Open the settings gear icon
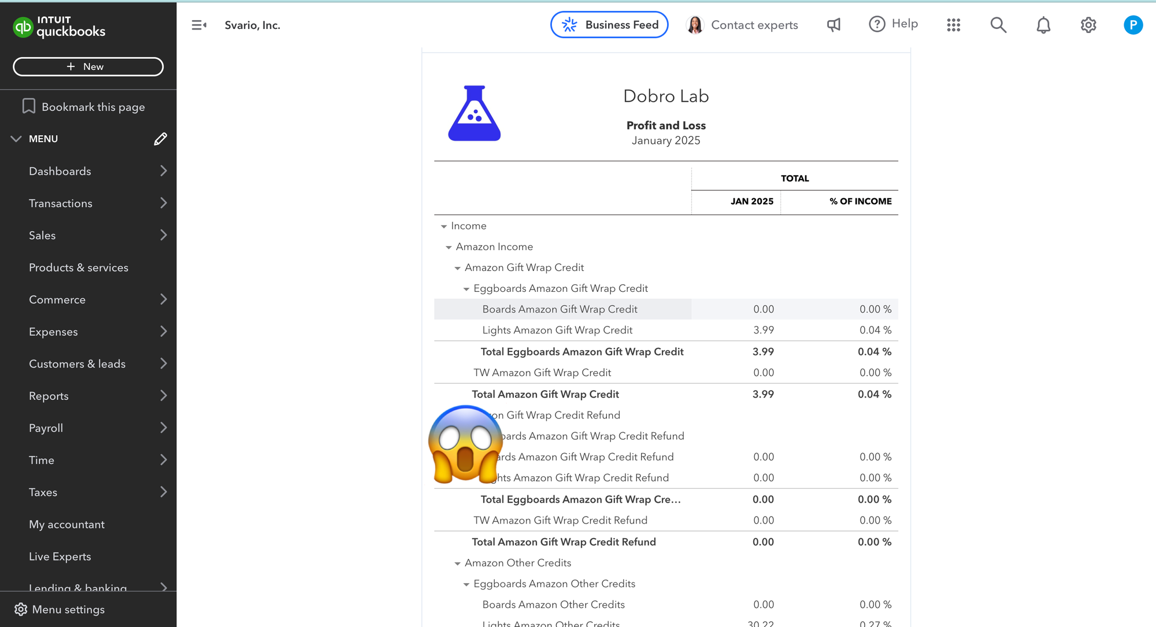The height and width of the screenshot is (627, 1156). pos(1088,25)
